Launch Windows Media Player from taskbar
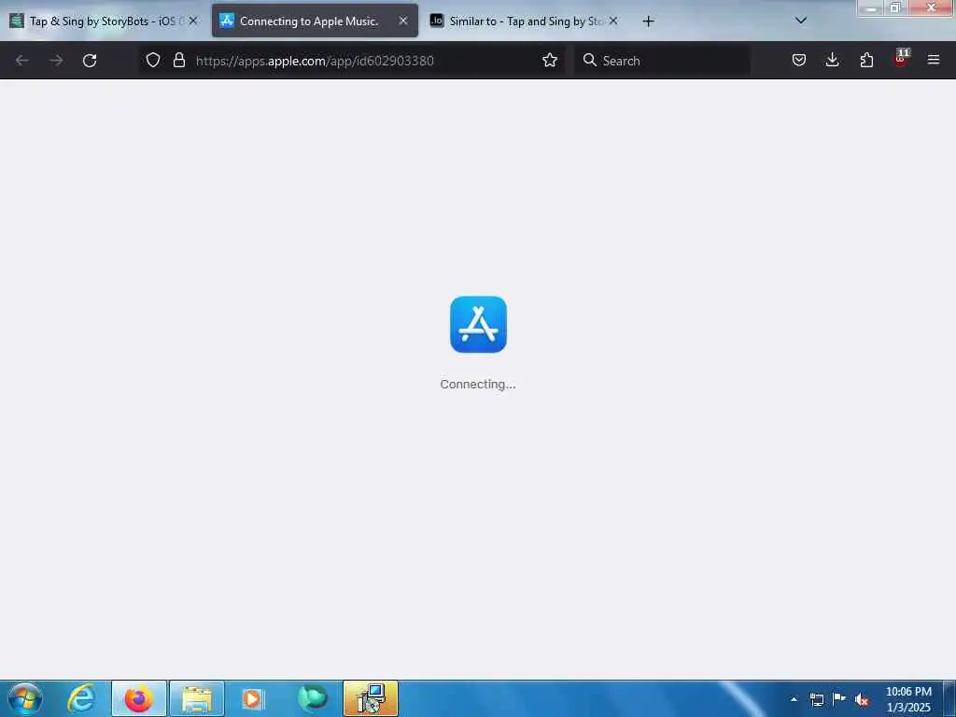956x717 pixels. tap(254, 698)
